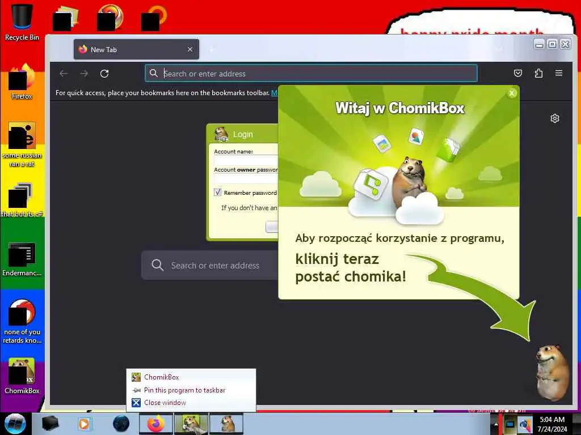
Task: Open 'some russian ran a rat' desktop icon
Action: point(22,144)
